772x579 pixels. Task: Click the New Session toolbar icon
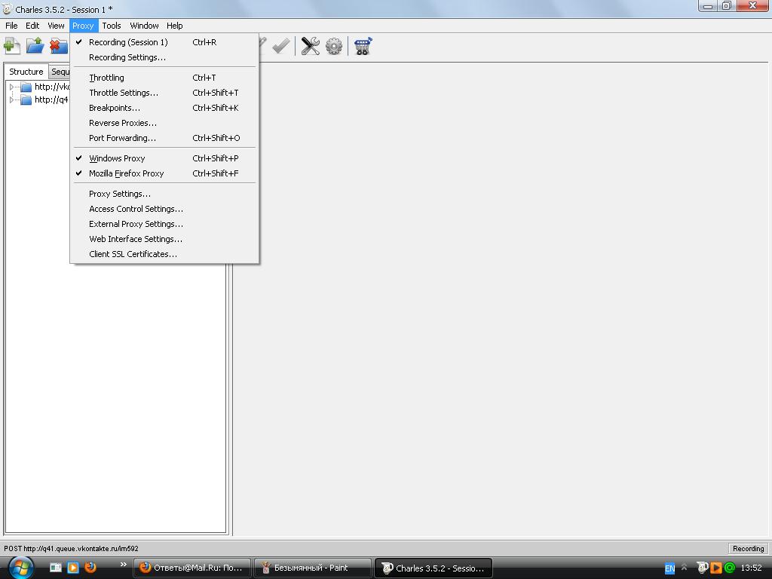(12, 46)
